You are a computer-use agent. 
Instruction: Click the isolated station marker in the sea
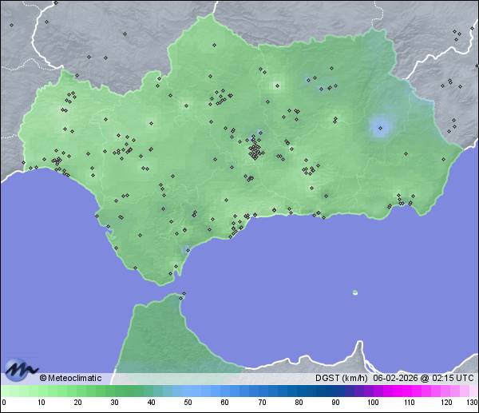pos(354,292)
